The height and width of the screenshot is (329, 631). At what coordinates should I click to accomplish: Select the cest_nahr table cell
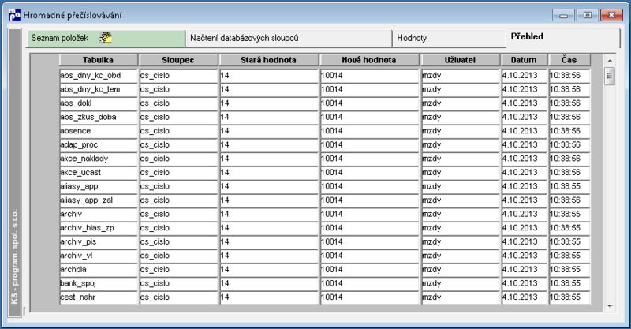point(99,297)
